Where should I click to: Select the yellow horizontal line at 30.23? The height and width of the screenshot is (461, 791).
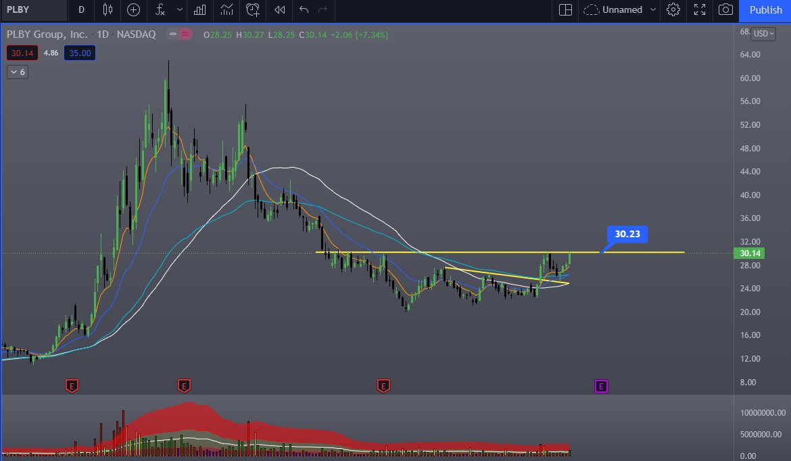tap(500, 252)
